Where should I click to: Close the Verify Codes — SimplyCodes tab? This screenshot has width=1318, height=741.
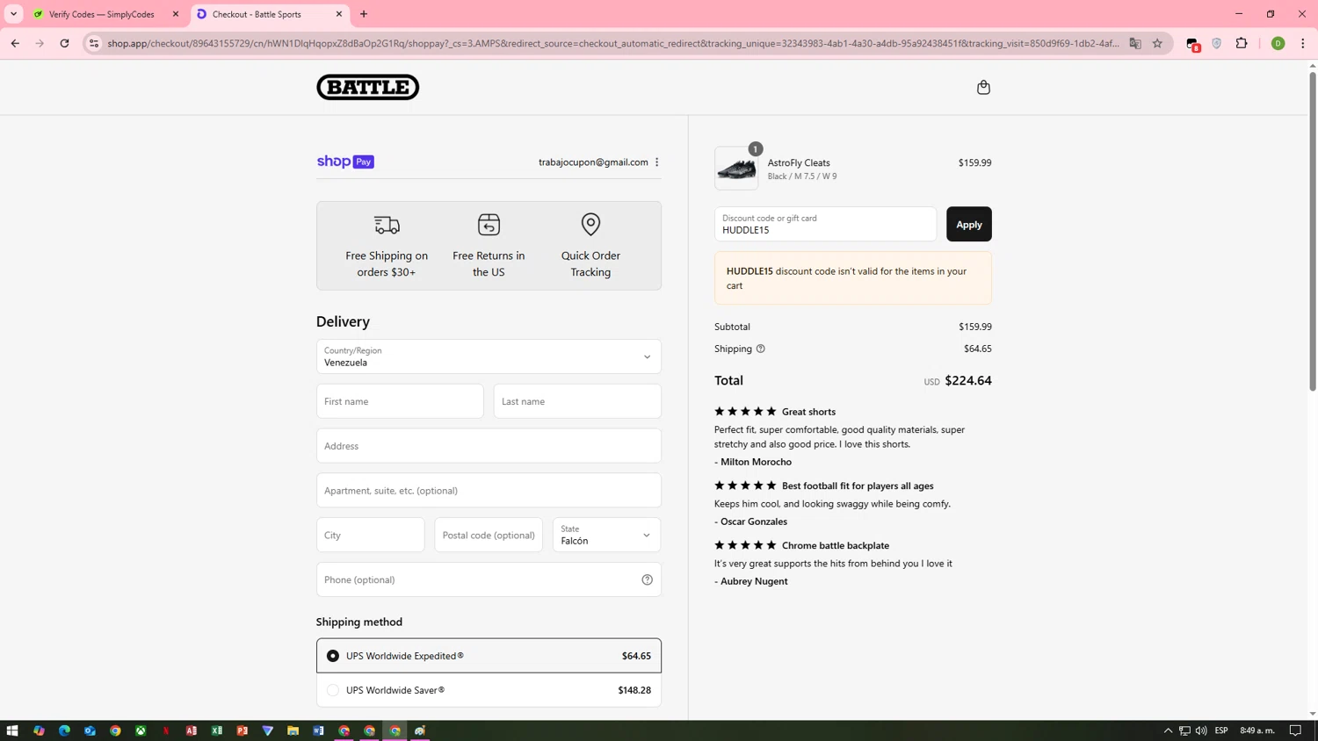(x=176, y=14)
